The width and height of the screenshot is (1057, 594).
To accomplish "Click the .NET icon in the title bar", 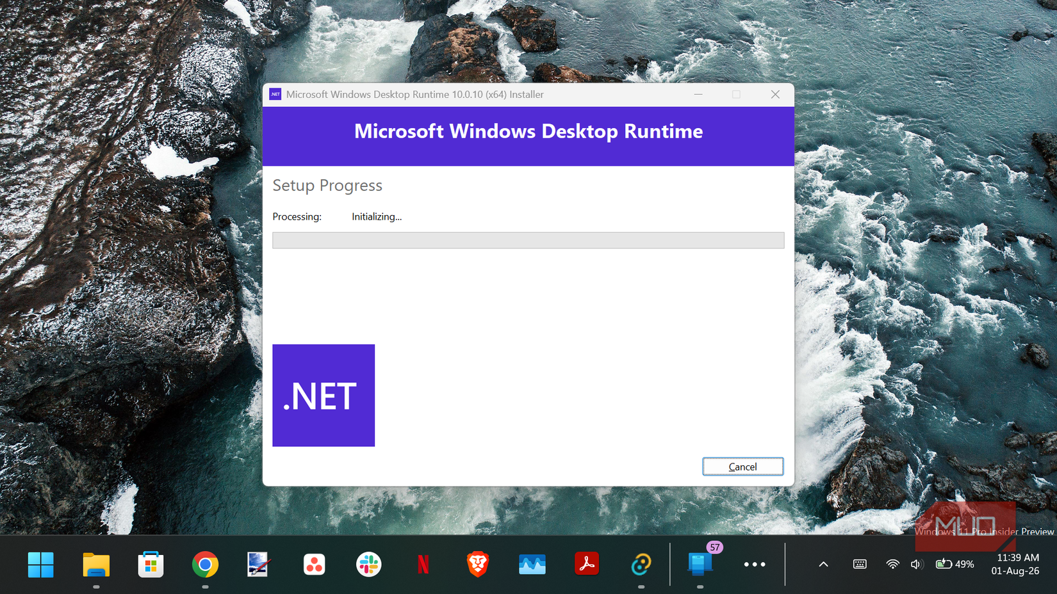I will coord(275,94).
